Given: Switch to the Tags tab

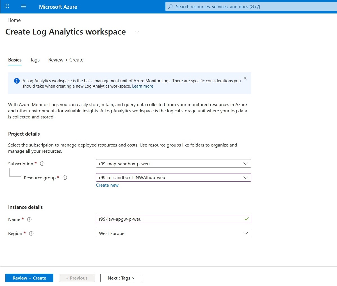Looking at the screenshot, I should (x=35, y=60).
